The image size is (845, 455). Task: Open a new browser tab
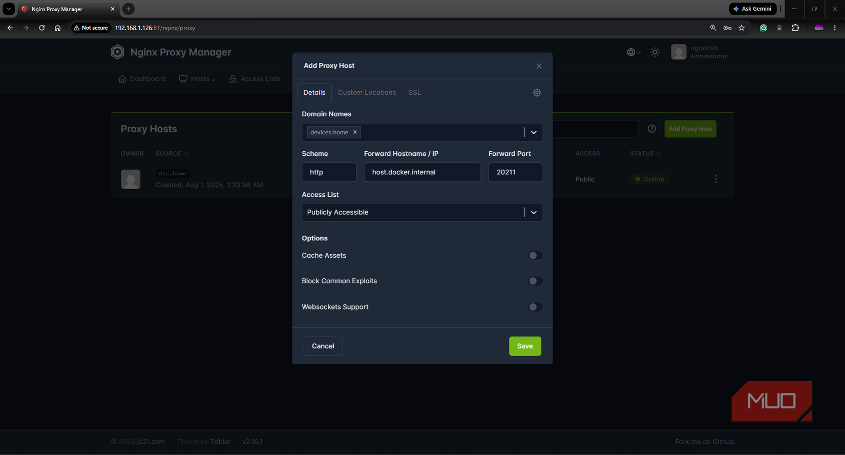(129, 9)
